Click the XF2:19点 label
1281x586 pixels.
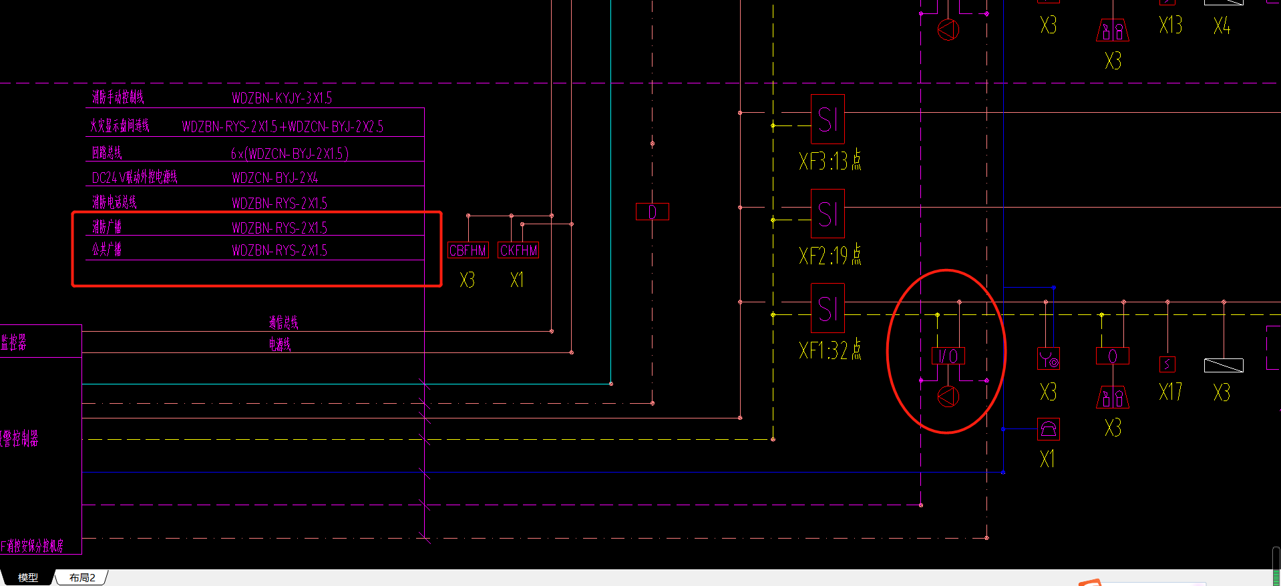pos(830,255)
